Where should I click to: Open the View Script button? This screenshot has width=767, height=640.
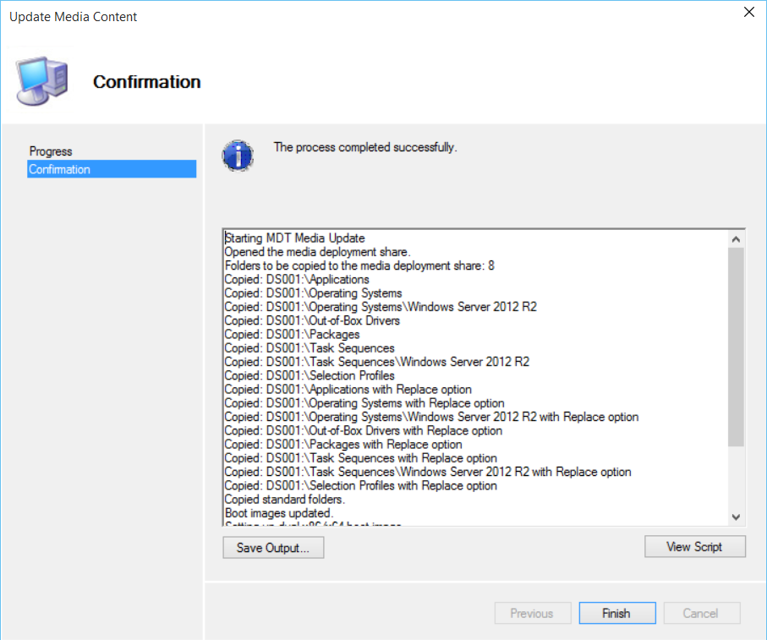pyautogui.click(x=693, y=546)
